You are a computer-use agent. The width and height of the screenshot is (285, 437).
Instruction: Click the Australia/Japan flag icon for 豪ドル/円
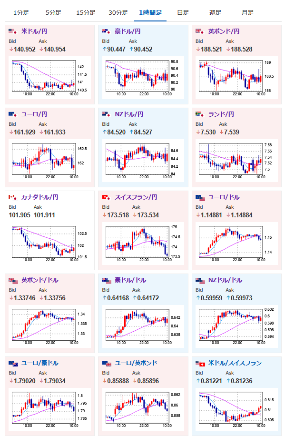[106, 31]
